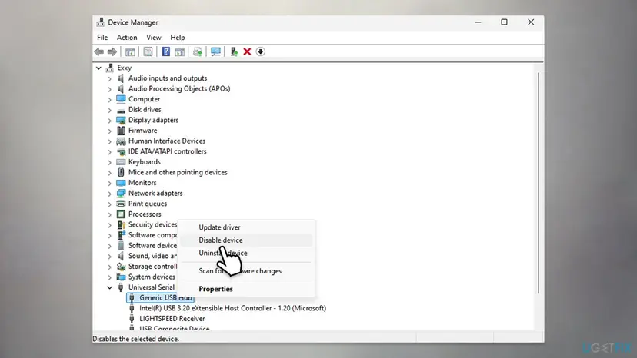The image size is (637, 358).
Task: Click the Mice and other pointing devices icon
Action: point(121,172)
